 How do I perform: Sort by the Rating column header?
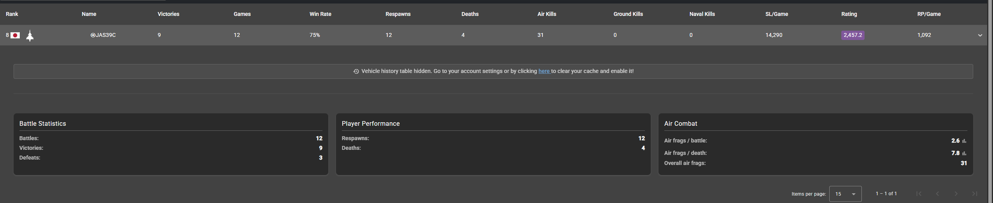coord(849,14)
